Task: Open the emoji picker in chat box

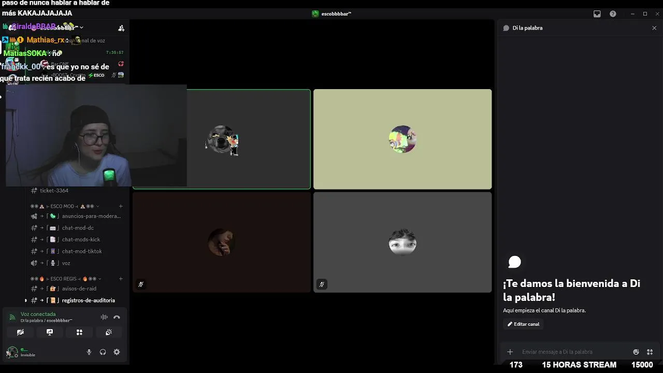Action: click(636, 352)
